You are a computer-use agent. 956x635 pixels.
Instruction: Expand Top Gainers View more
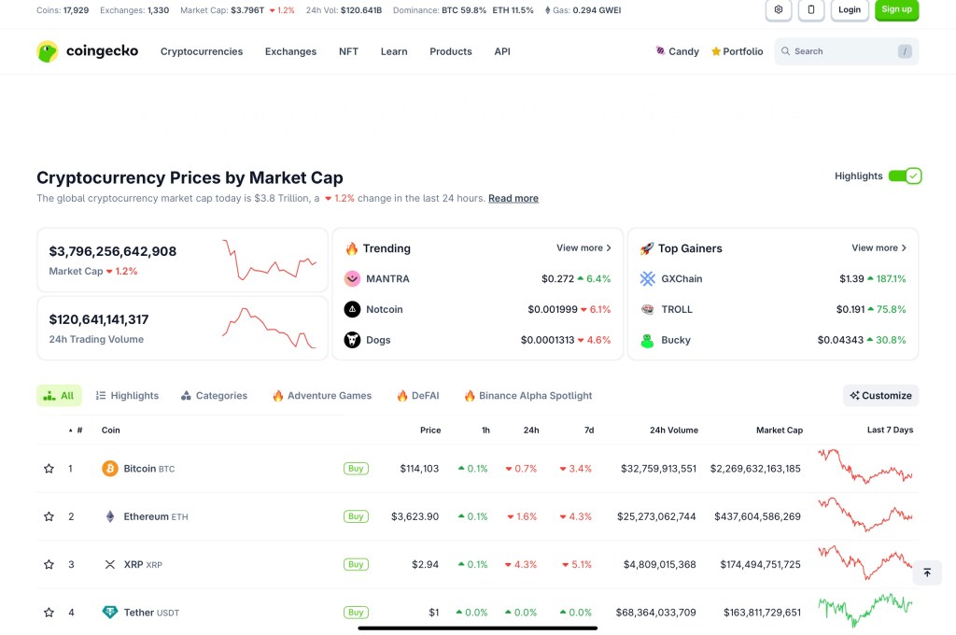tap(879, 248)
